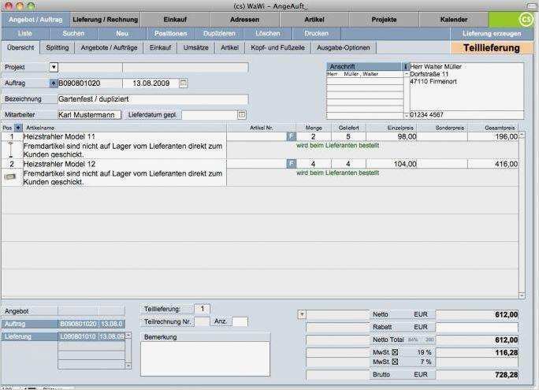The height and width of the screenshot is (390, 539).
Task: Click the green CS logo icon
Action: point(524,20)
